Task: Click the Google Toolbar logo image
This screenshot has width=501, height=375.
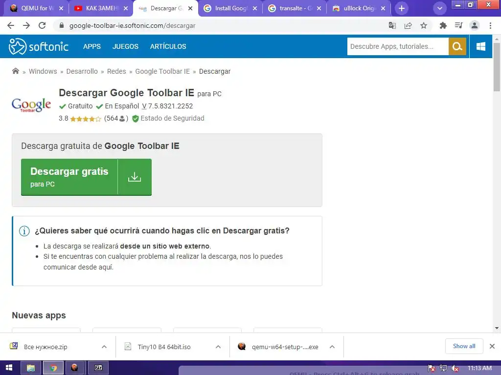Action: point(31,105)
